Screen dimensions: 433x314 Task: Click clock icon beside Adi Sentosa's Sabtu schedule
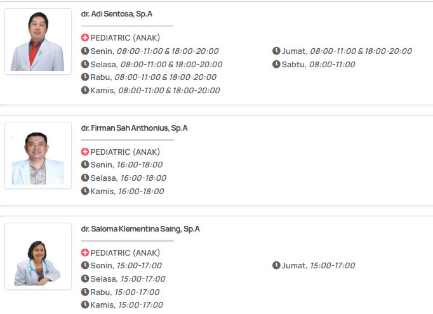pyautogui.click(x=276, y=64)
